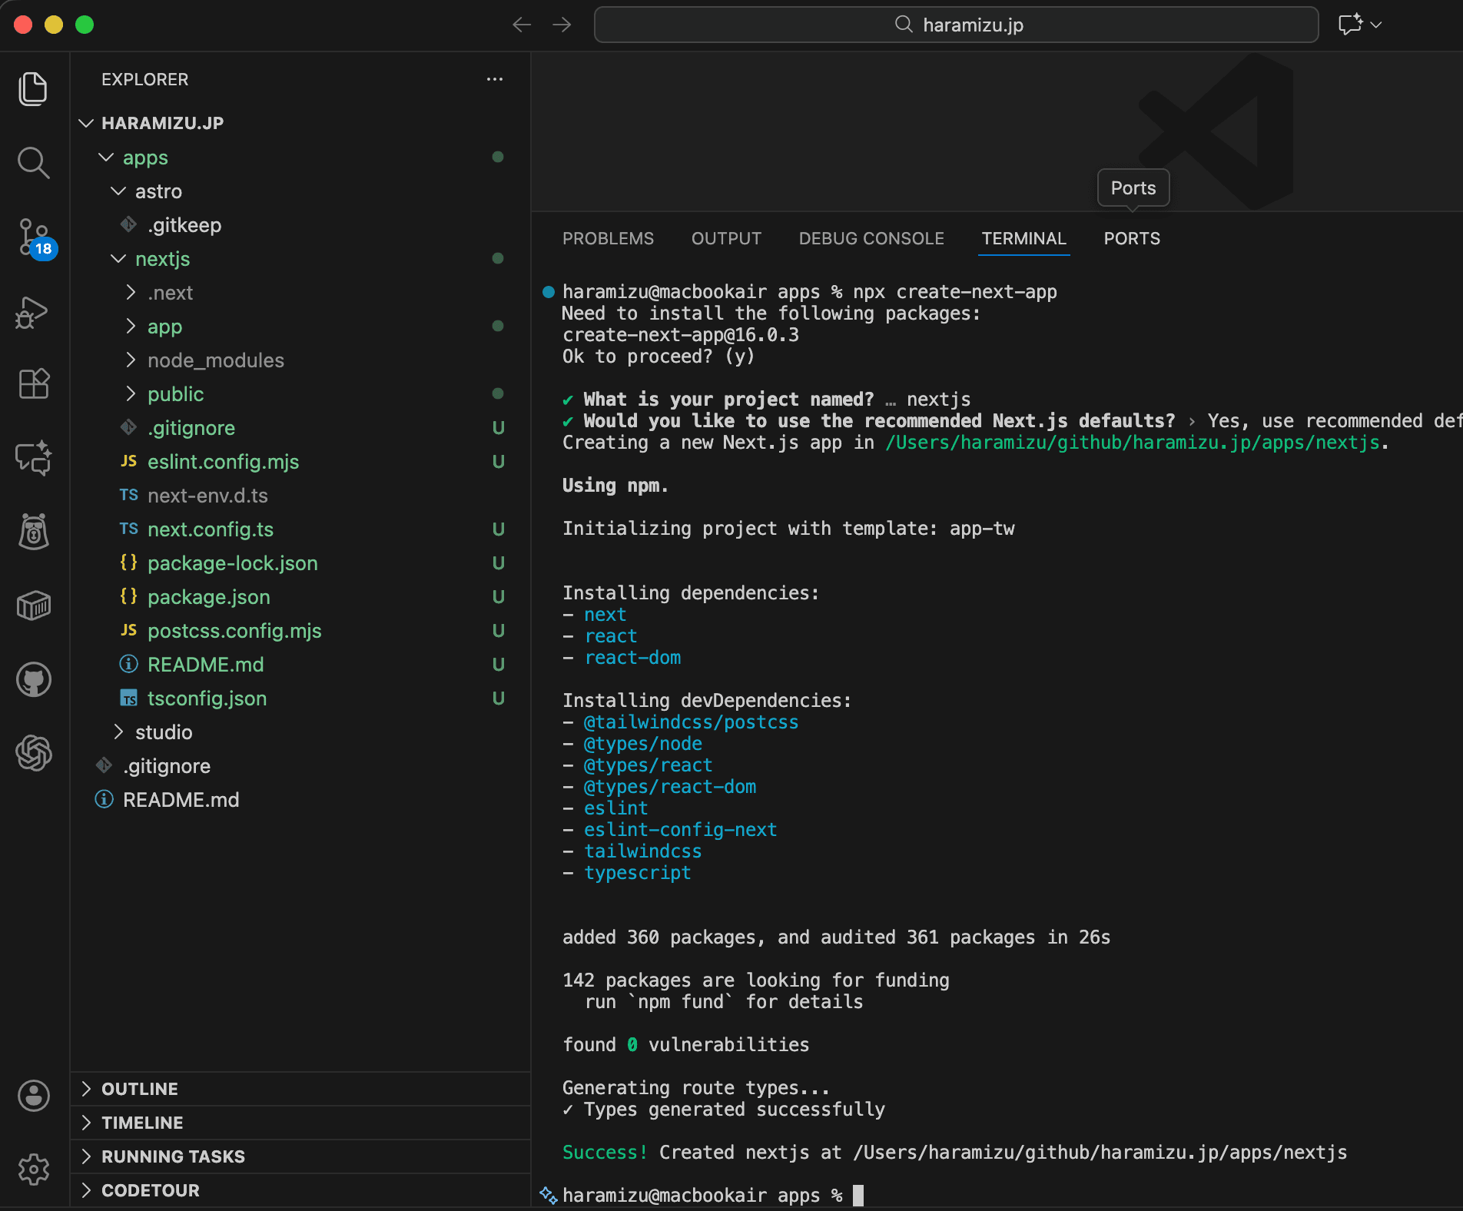Open the GitHub icon in activity bar

coord(33,680)
